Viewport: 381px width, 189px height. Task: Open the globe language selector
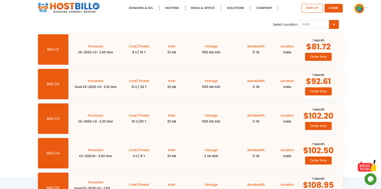coord(359,8)
